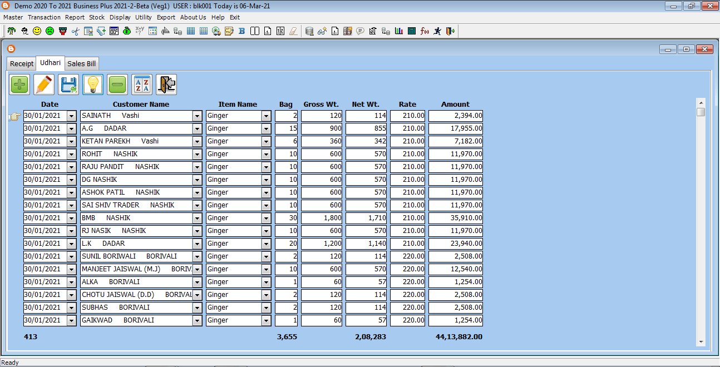Expand the date dropdown for SAINATH Vashi row

(71, 116)
